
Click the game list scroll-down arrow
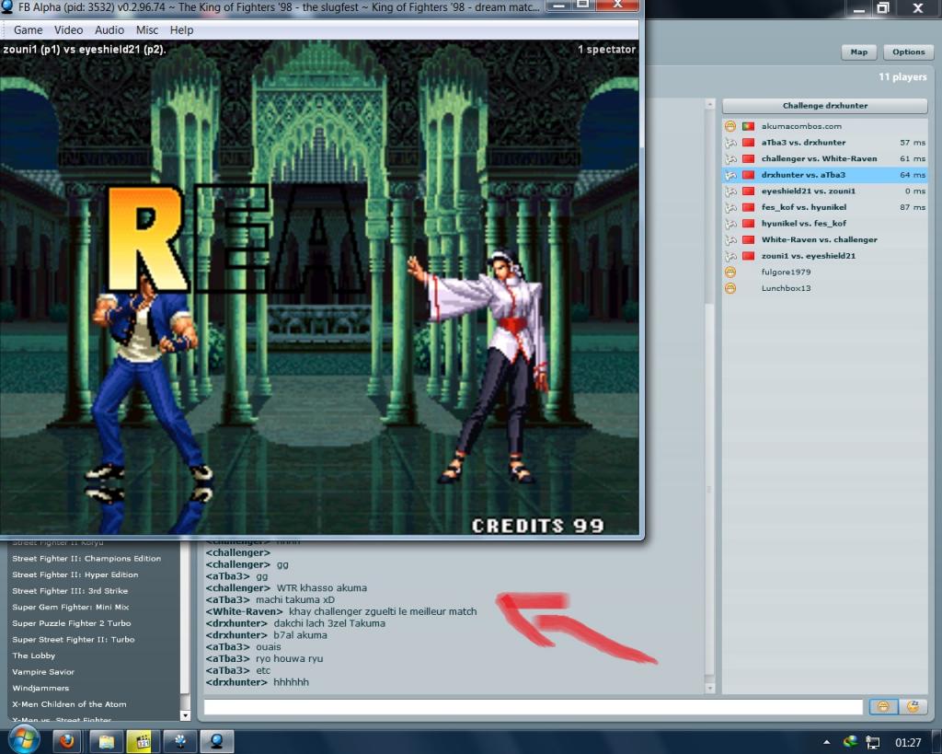[x=185, y=715]
